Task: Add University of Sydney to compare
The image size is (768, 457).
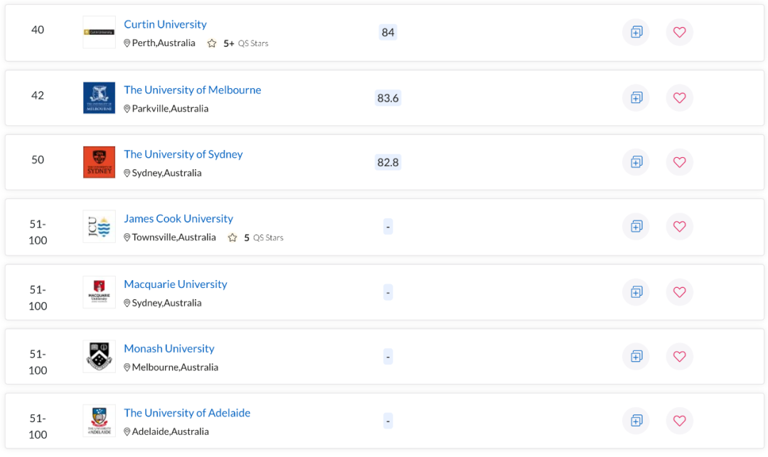Action: (x=636, y=162)
